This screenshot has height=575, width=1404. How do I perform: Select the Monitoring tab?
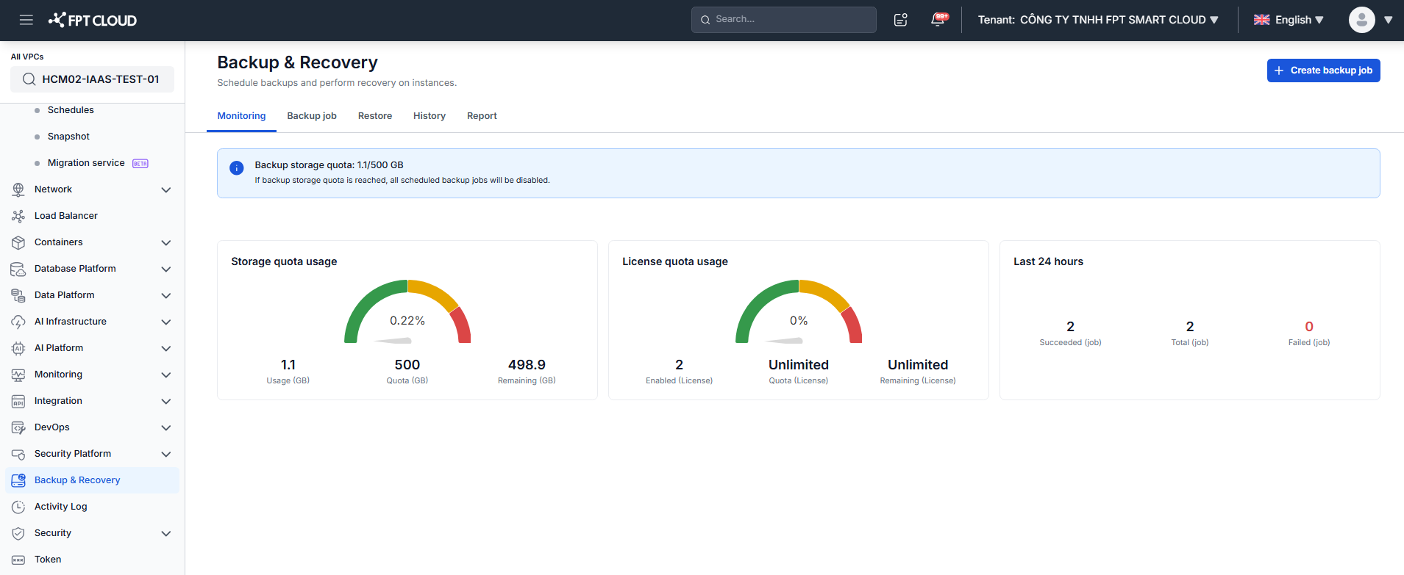pyautogui.click(x=241, y=116)
